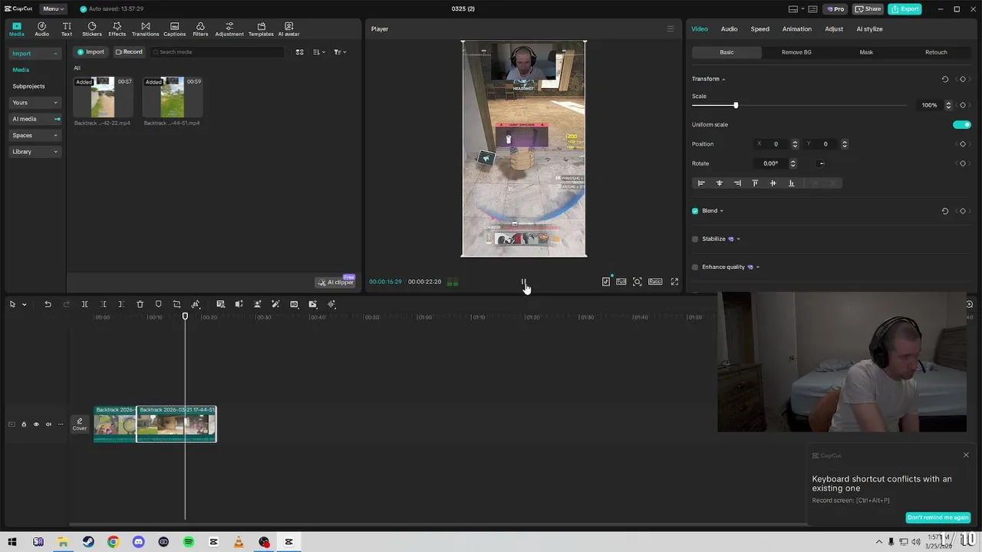Screen dimensions: 982x552
Task: Select the Remove BG sub-tab
Action: 796,52
